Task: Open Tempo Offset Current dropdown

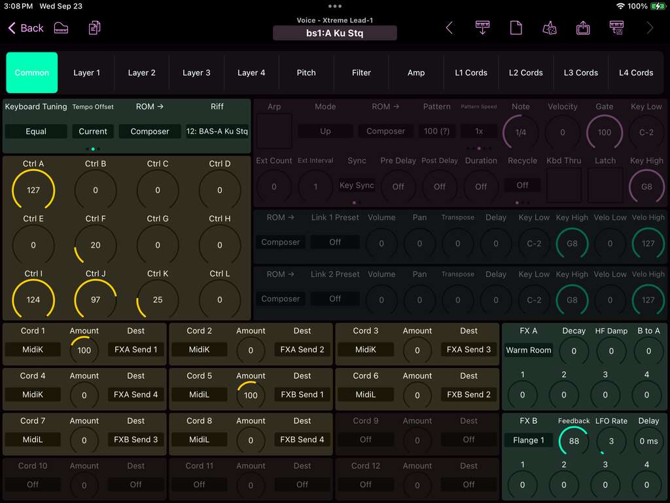Action: (x=93, y=131)
